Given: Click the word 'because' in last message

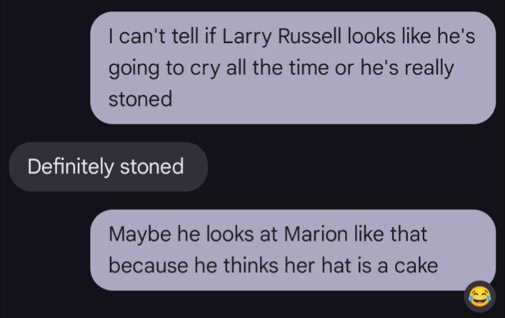Looking at the screenshot, I should (148, 265).
